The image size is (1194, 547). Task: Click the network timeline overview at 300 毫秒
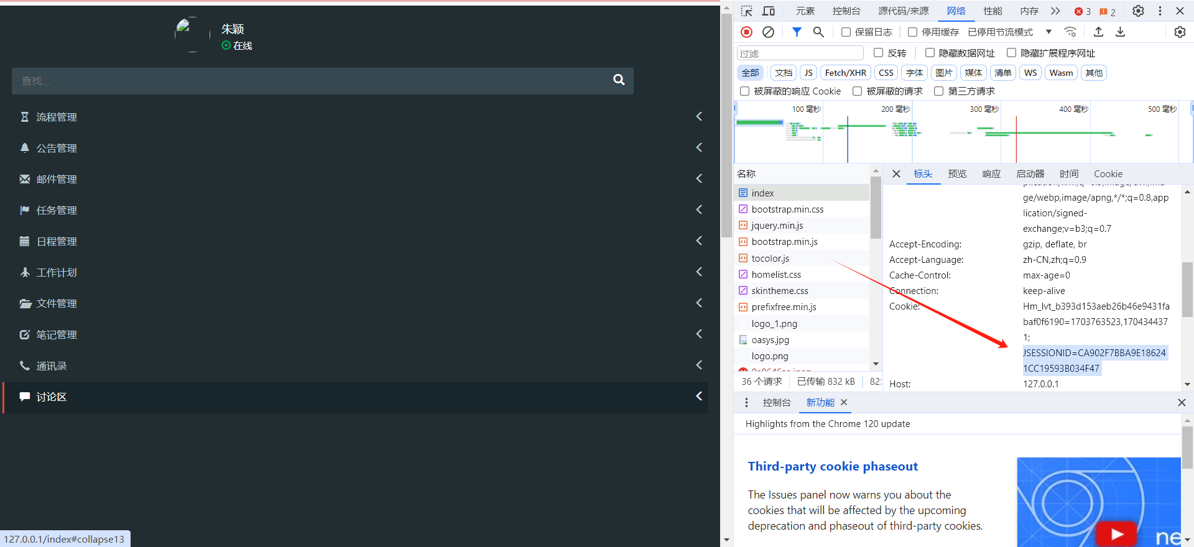coord(984,134)
